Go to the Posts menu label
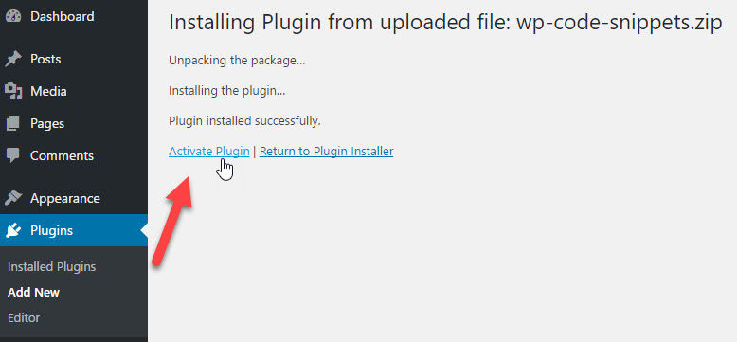The width and height of the screenshot is (737, 342). click(45, 59)
